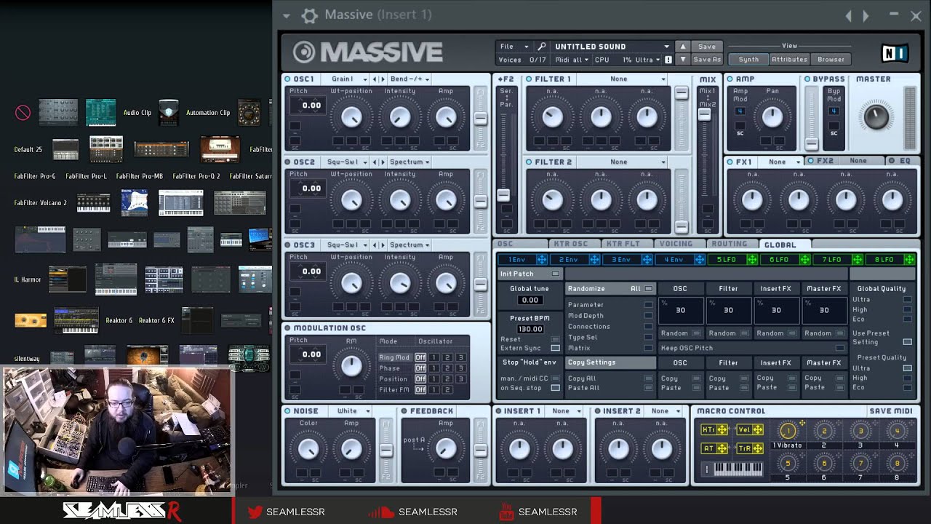Adjust the Filter 1 output level fader
Viewport: 931px width, 524px height.
pyautogui.click(x=681, y=93)
